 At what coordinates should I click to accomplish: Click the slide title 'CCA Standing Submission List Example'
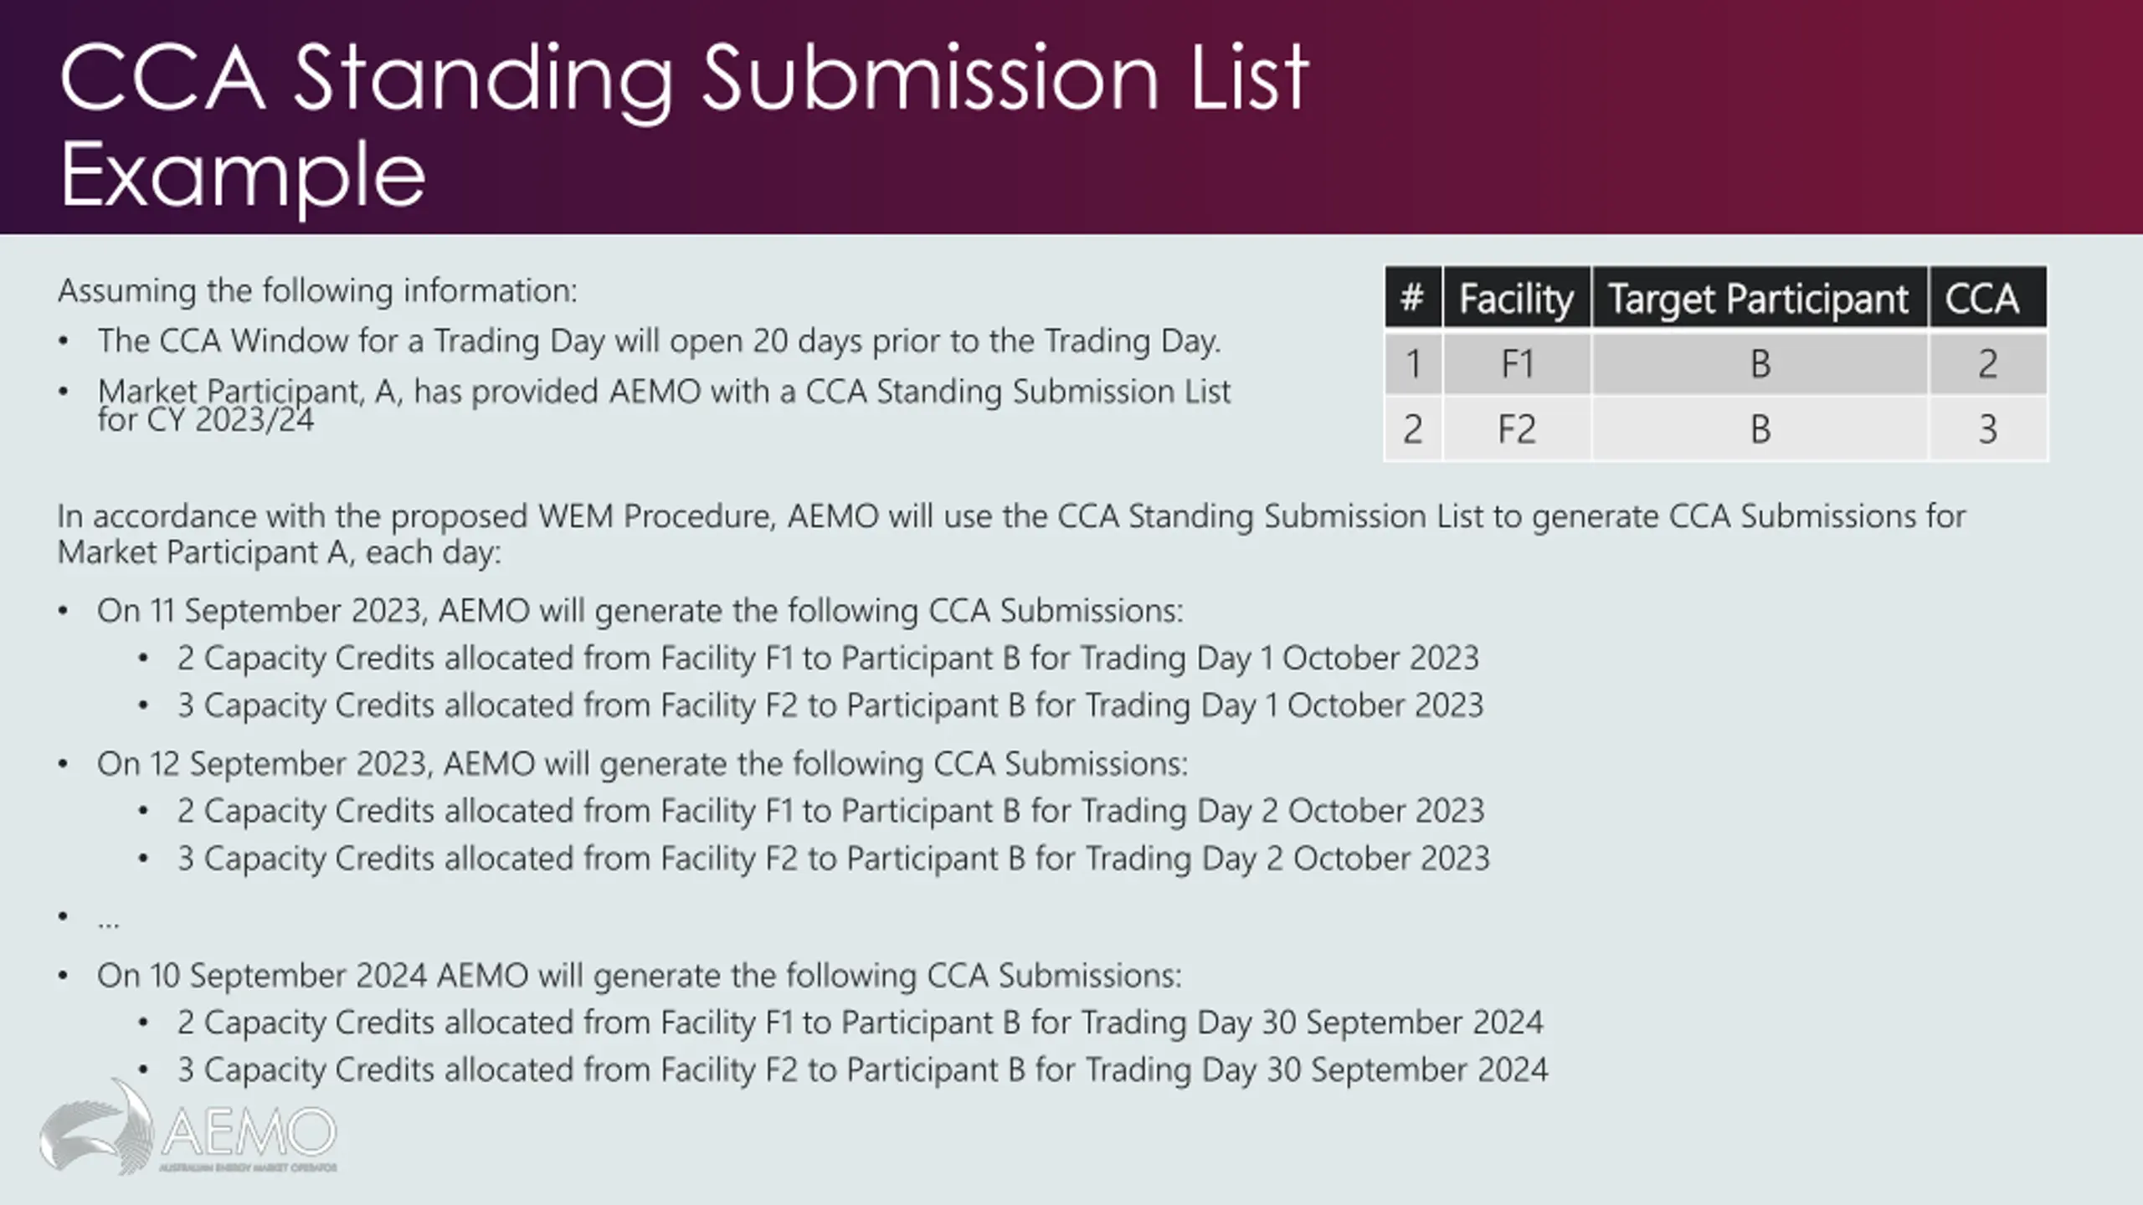click(684, 126)
